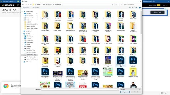Image resolution: width=170 pixels, height=95 pixels.
Task: Select the '30 days seo service' PSD file
Action: coord(133,62)
